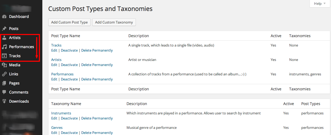The height and width of the screenshot is (135, 331).
Task: Click the Add Custom Taxonomy button
Action: pyautogui.click(x=114, y=22)
